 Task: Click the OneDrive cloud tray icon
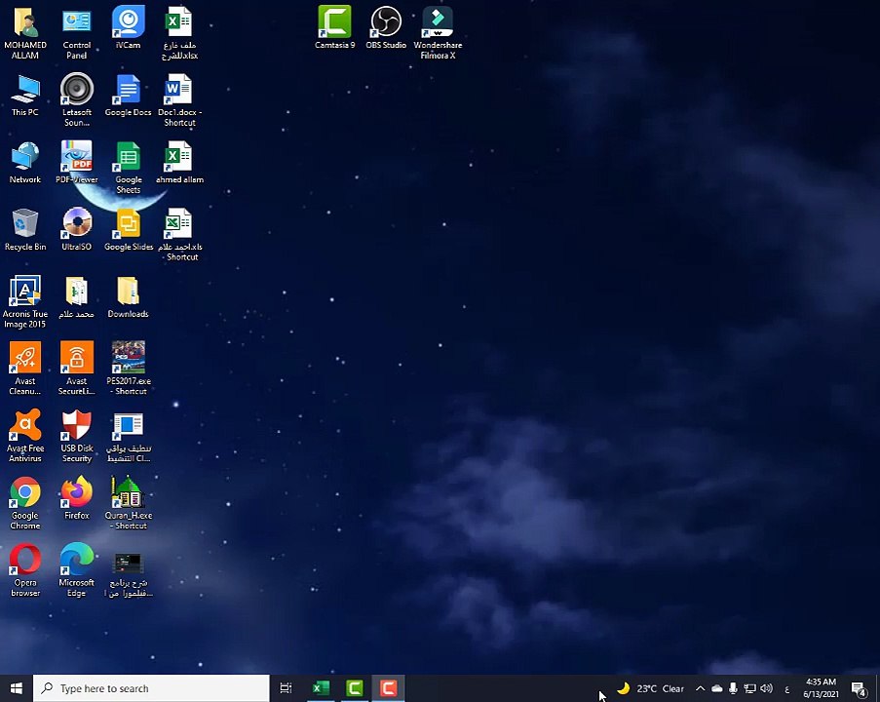point(716,688)
